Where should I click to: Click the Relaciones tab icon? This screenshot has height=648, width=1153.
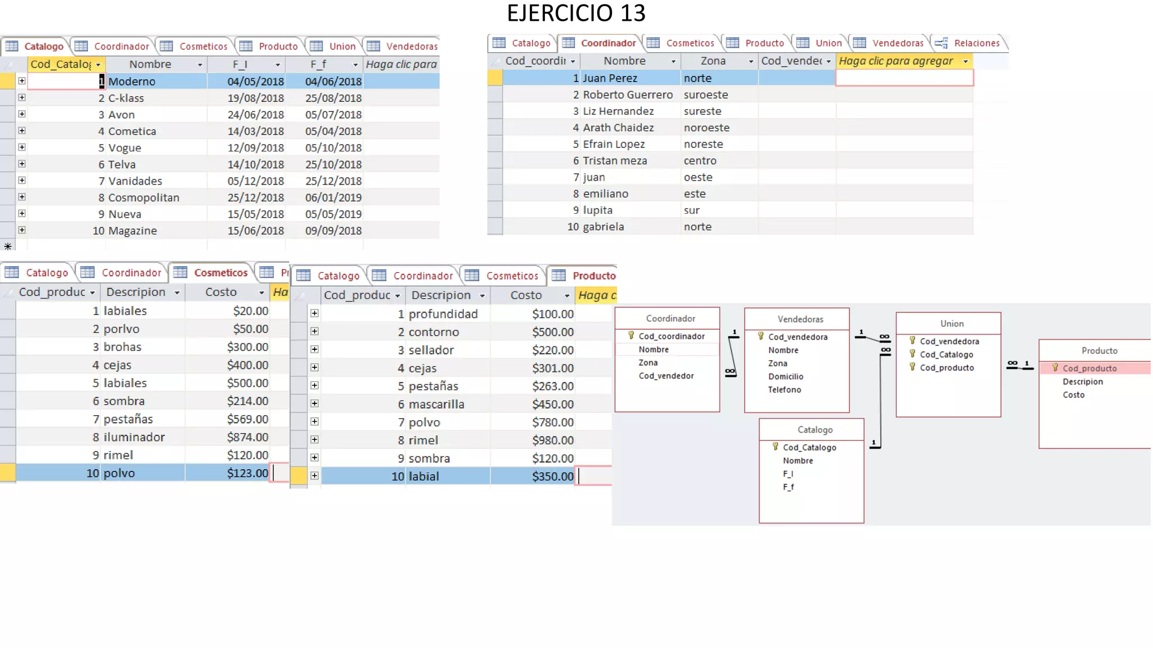click(941, 43)
